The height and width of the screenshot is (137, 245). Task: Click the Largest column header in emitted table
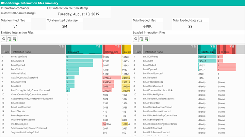[x=126, y=49]
